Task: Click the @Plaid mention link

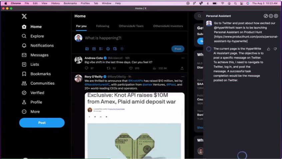Action: tap(171, 84)
